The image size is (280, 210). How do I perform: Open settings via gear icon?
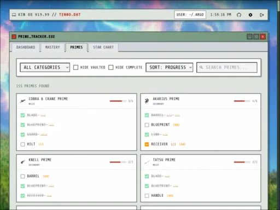[x=250, y=15]
